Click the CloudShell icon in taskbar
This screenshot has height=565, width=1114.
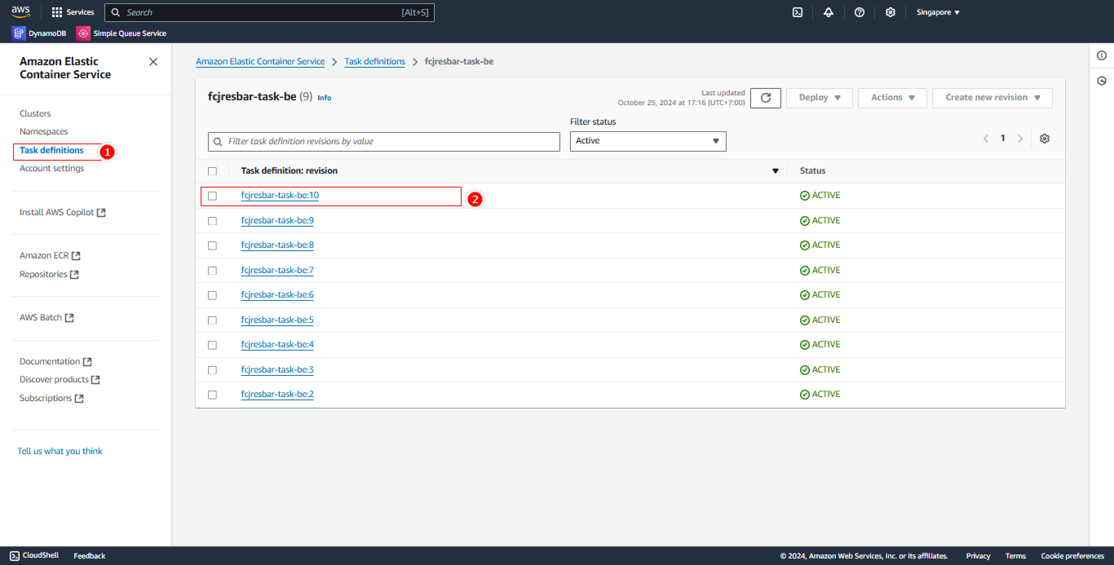(14, 556)
